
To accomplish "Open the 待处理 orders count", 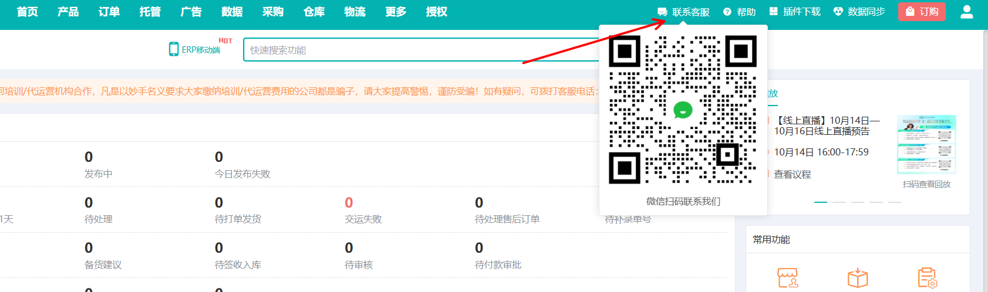I will (x=89, y=202).
